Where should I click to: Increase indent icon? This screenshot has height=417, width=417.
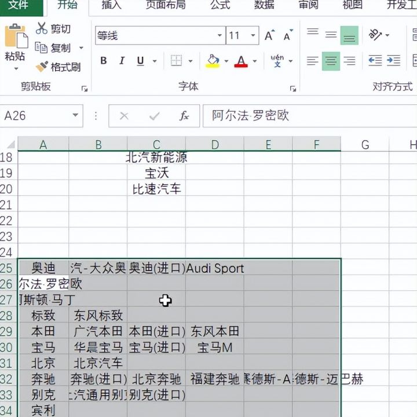tap(394, 61)
